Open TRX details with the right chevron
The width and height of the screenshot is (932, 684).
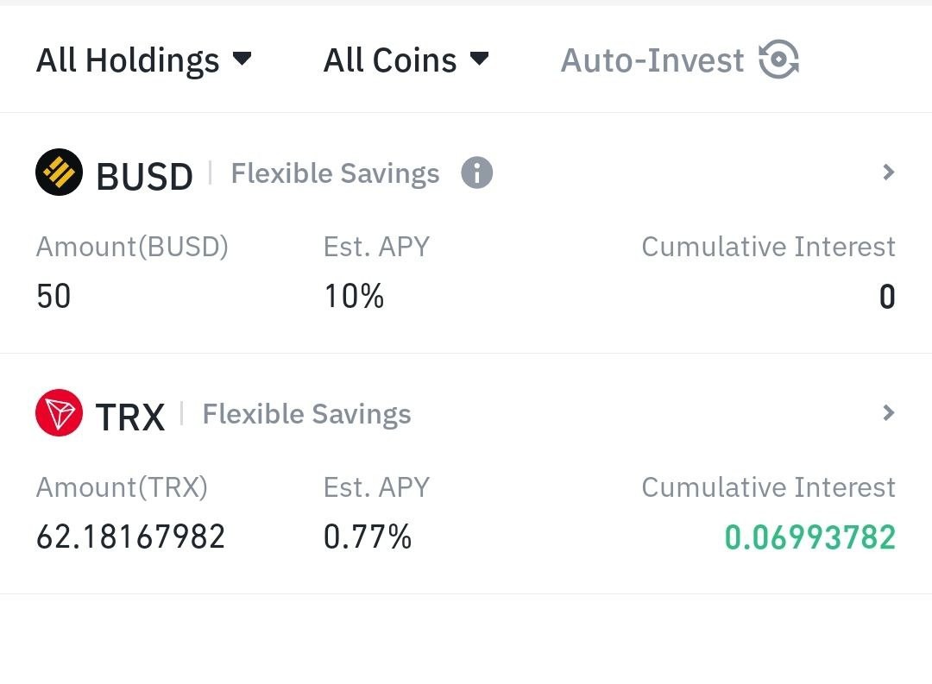coord(888,413)
